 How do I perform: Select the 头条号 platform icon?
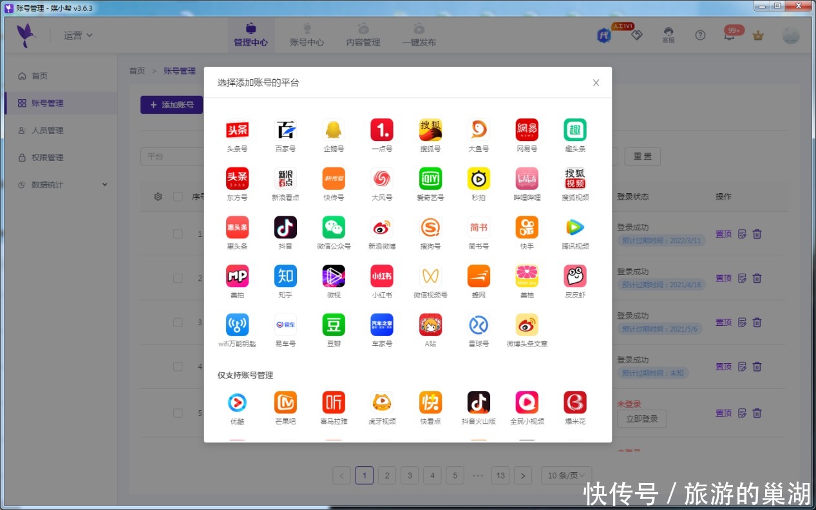pos(237,130)
